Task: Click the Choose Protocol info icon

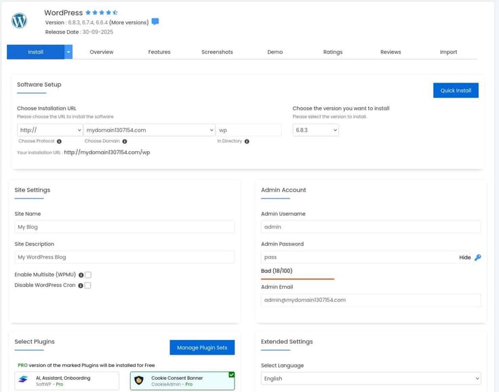Action: pyautogui.click(x=59, y=141)
